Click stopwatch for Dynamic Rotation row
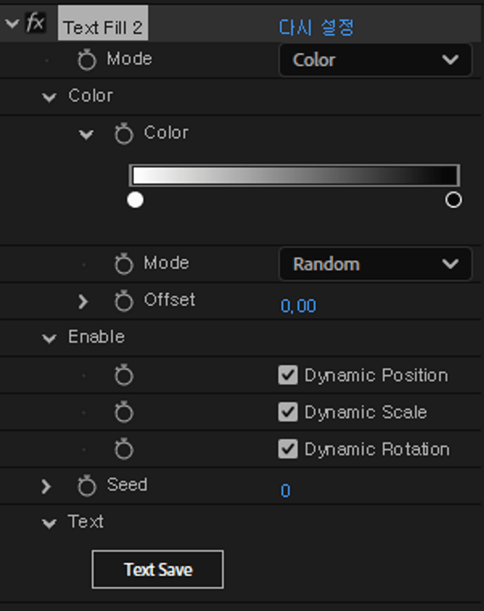Image resolution: width=484 pixels, height=611 pixels. point(123,449)
